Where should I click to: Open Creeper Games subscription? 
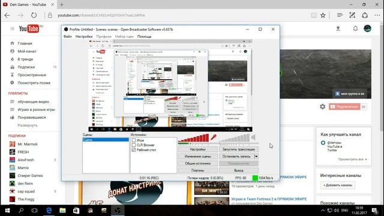tap(30, 176)
